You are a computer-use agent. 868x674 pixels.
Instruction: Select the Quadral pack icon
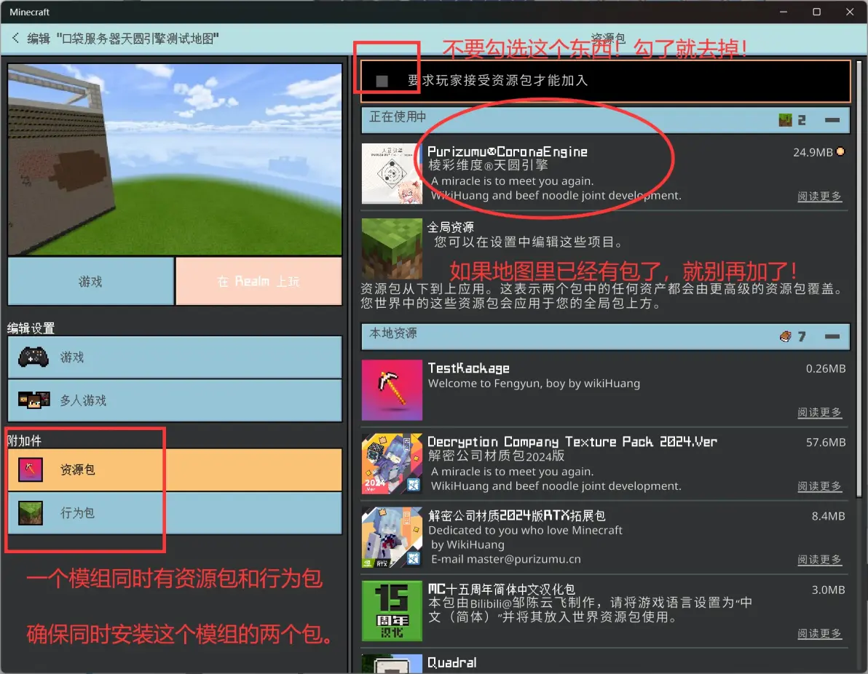pyautogui.click(x=392, y=664)
